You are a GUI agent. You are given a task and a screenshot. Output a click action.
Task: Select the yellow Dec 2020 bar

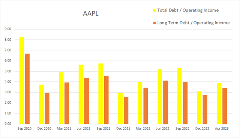click(x=42, y=104)
